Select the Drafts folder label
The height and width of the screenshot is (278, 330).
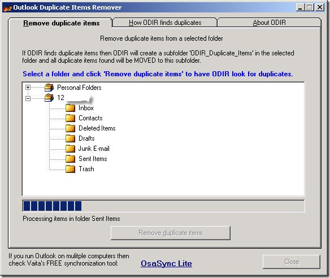[86, 138]
